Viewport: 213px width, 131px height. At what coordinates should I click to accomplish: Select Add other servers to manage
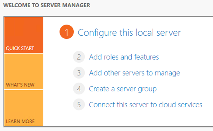(134, 73)
